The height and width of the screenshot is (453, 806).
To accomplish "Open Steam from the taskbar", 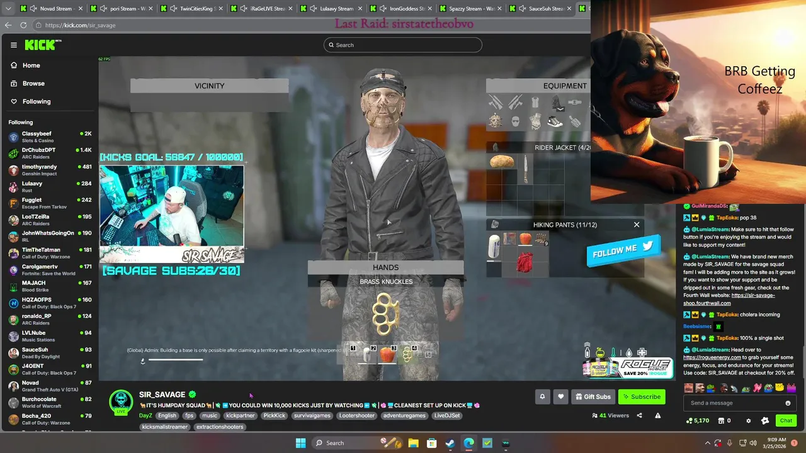I will coord(450,443).
